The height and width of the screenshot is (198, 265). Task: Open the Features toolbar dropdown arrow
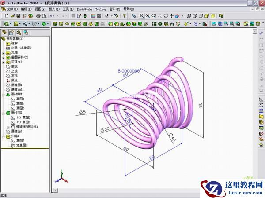pyautogui.click(x=11, y=24)
